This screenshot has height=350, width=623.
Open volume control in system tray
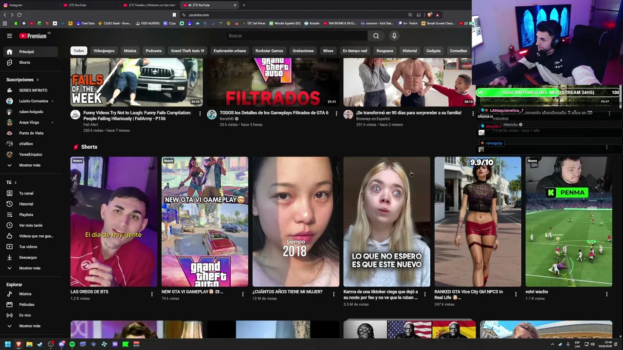592,344
